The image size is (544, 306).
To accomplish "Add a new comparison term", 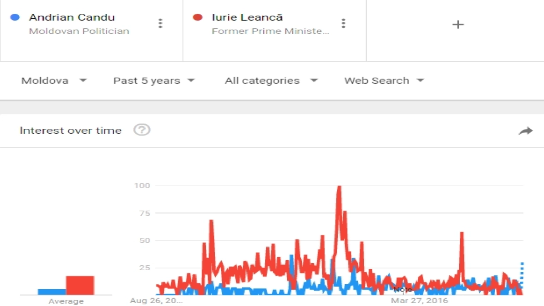I will pyautogui.click(x=458, y=24).
